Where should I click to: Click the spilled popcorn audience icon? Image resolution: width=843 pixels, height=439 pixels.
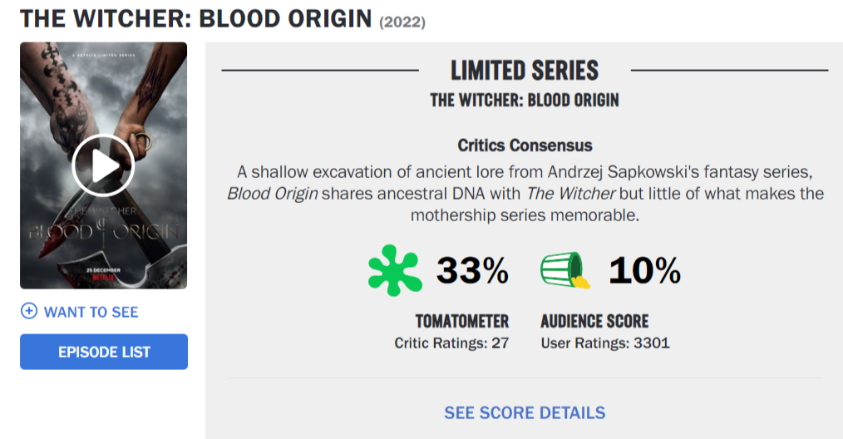coord(566,270)
